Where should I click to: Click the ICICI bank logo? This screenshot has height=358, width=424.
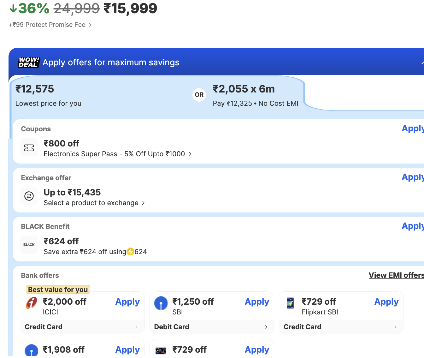31,303
